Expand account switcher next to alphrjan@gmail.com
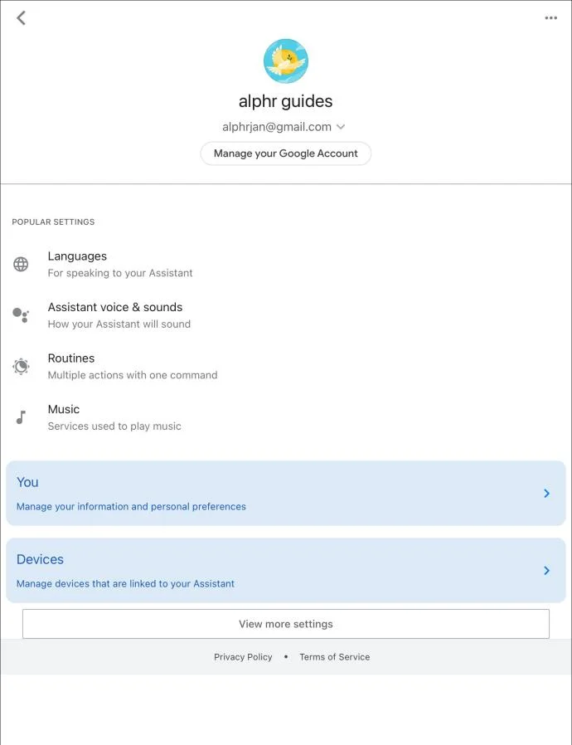 coord(341,127)
